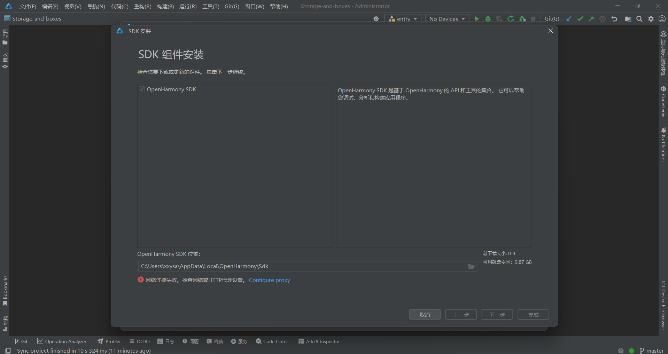This screenshot has width=668, height=354.
Task: Start debugging with the bug icon
Action: pyautogui.click(x=488, y=19)
